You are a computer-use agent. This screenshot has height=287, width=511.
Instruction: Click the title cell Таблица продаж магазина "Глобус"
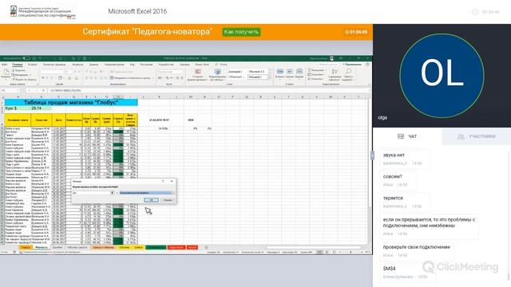coord(71,103)
